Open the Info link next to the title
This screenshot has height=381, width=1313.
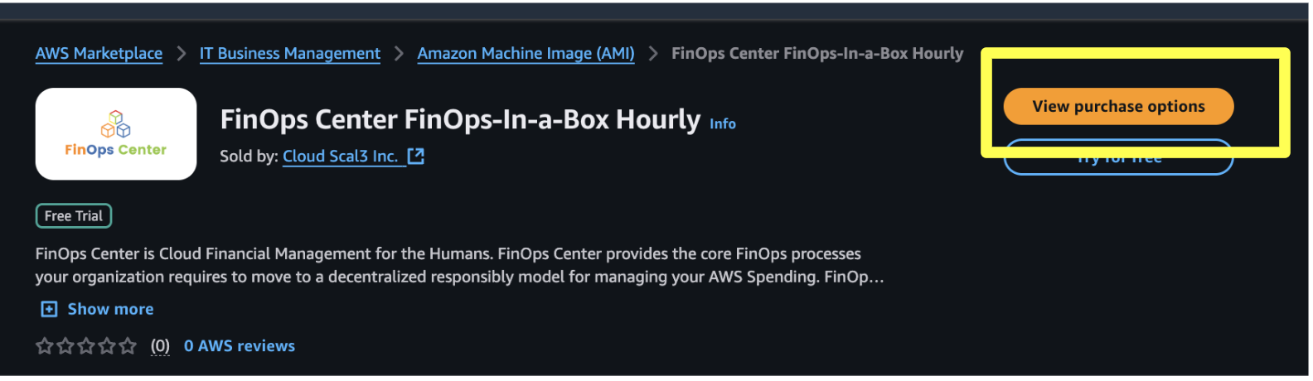(x=722, y=124)
